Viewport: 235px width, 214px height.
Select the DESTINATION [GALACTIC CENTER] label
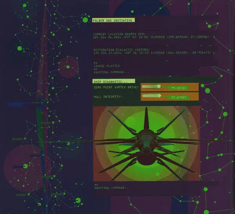[121, 50]
